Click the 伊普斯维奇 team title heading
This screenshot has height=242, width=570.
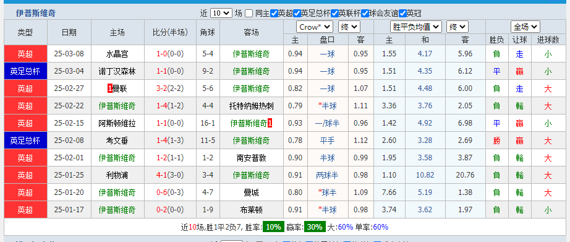tap(36, 14)
